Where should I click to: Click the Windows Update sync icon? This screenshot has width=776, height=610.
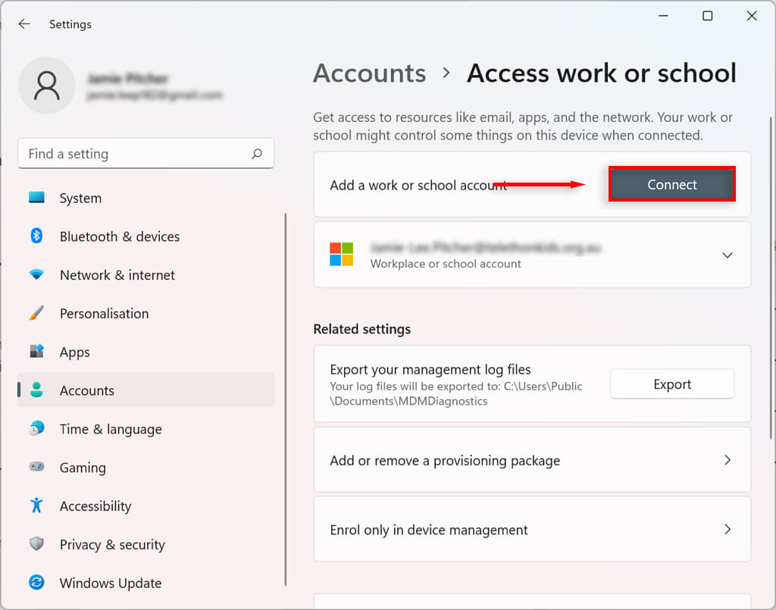pos(36,583)
